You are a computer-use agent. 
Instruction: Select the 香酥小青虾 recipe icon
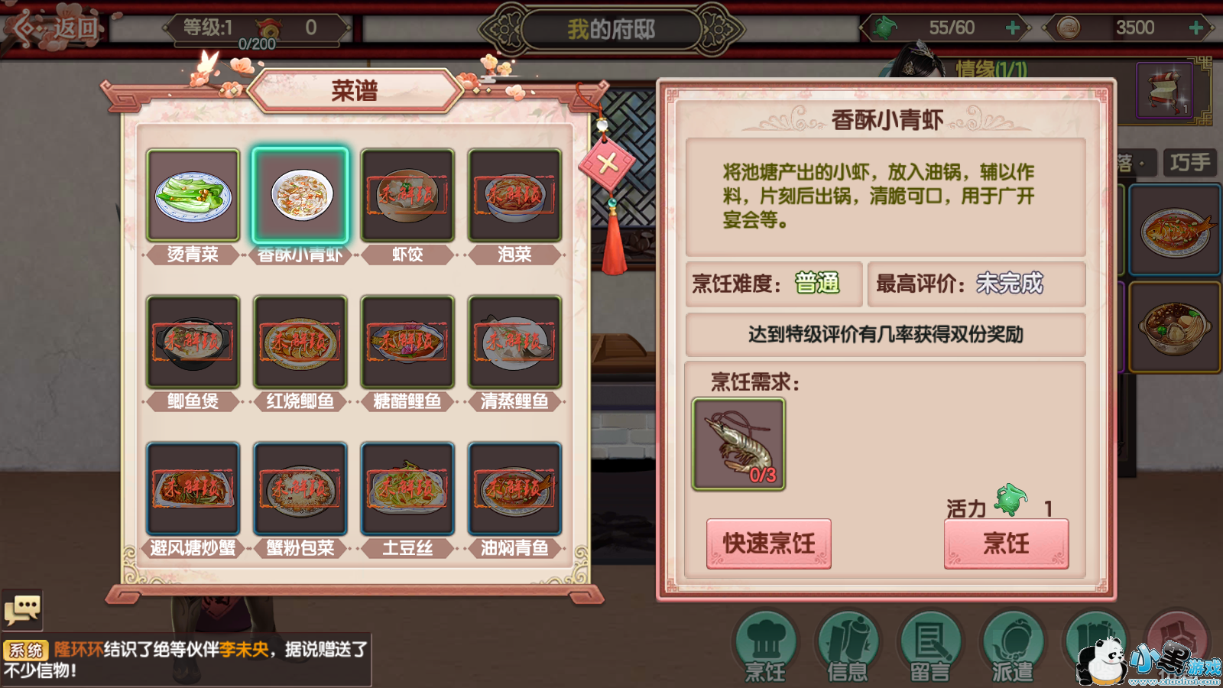tap(300, 196)
